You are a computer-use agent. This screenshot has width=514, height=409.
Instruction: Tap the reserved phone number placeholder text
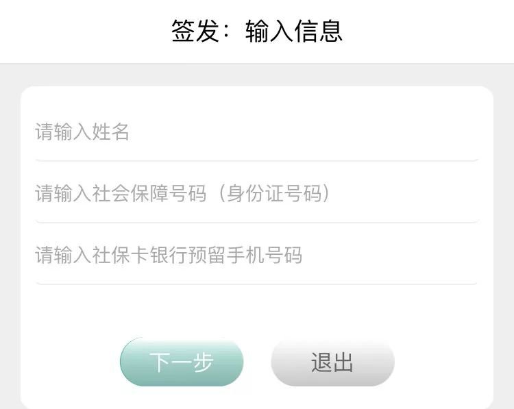169,256
